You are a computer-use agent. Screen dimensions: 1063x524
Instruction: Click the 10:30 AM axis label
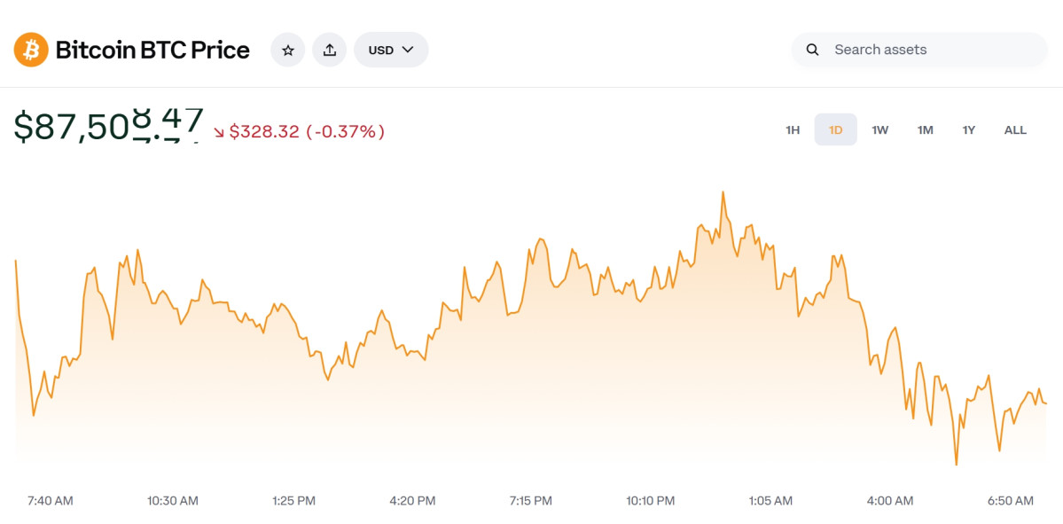[x=172, y=501]
